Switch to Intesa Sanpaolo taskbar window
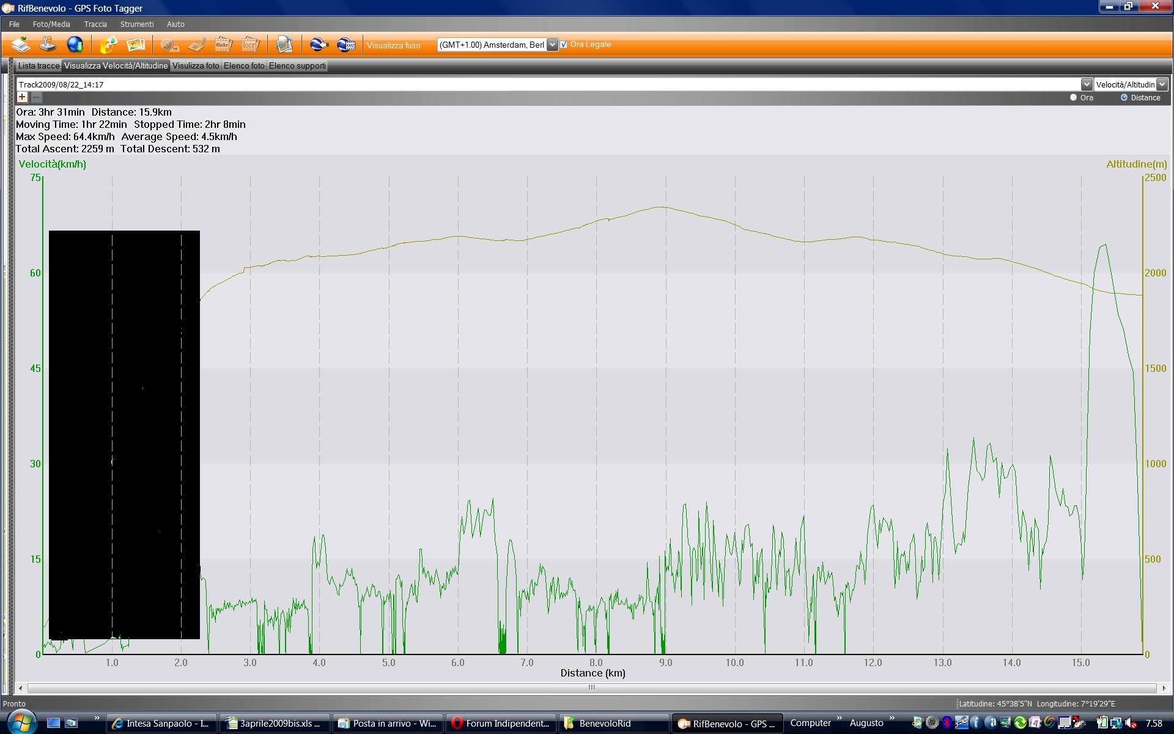 (x=161, y=723)
